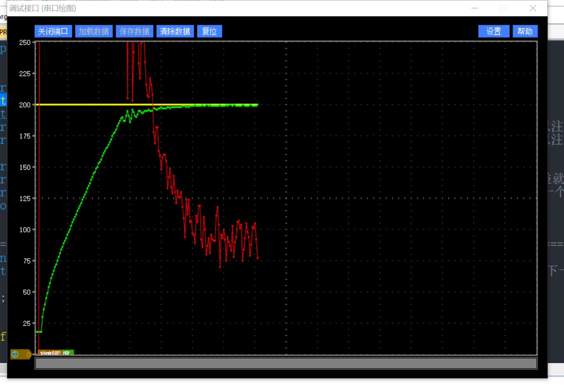Screen dimensions: 564x385
Task: Click the 25 y-axis label
Action: tap(27, 323)
